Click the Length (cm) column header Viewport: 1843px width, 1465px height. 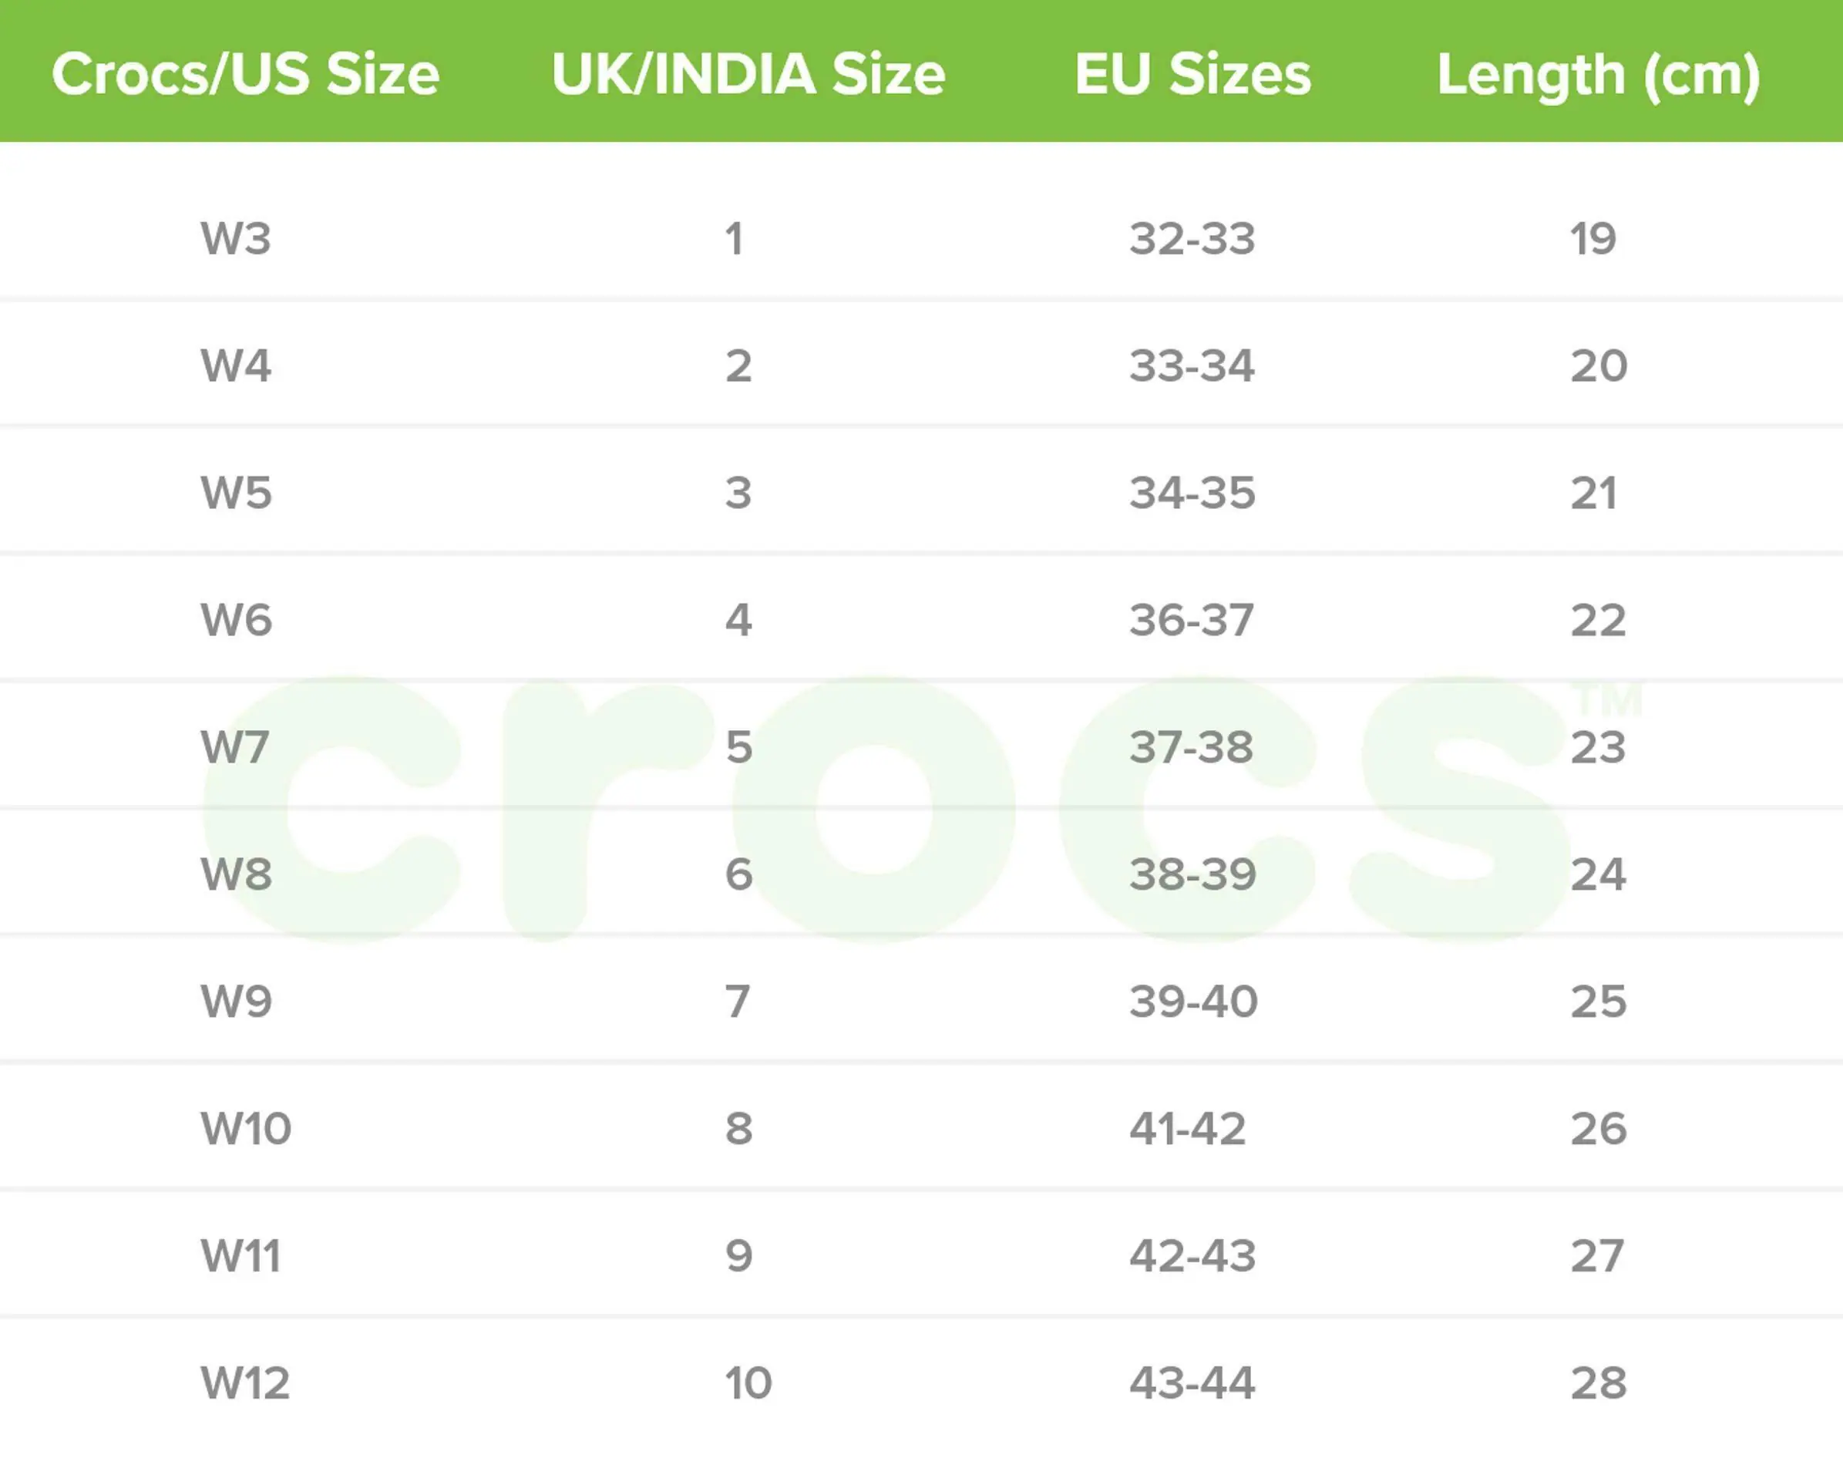(x=1599, y=76)
